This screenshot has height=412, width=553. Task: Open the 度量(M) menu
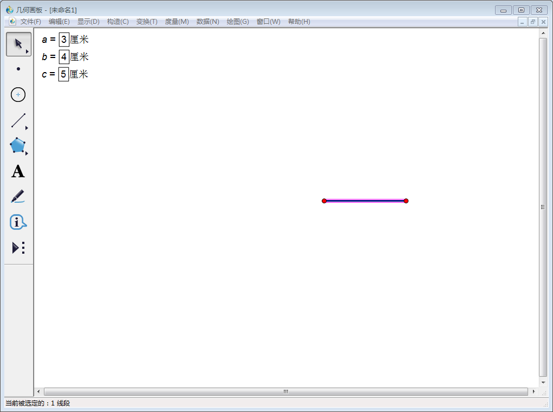[177, 22]
